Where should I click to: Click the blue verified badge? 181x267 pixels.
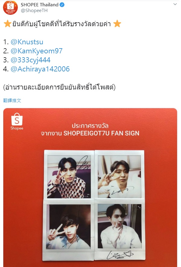[62, 5]
